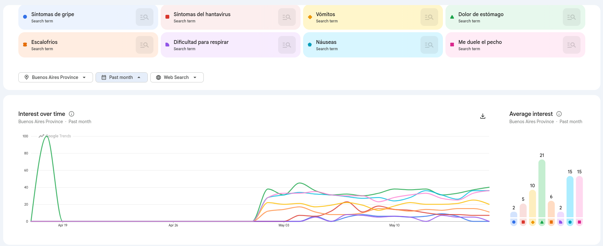Click the pink Me duele el pecho bar

pos(579,197)
